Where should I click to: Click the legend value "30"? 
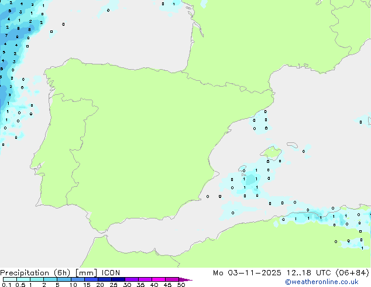pyautogui.click(x=127, y=285)
